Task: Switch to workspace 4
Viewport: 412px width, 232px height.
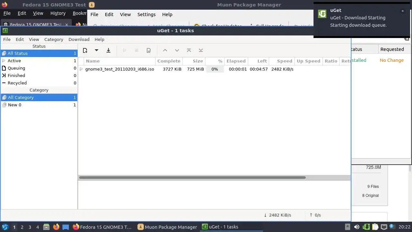Action: click(37, 227)
